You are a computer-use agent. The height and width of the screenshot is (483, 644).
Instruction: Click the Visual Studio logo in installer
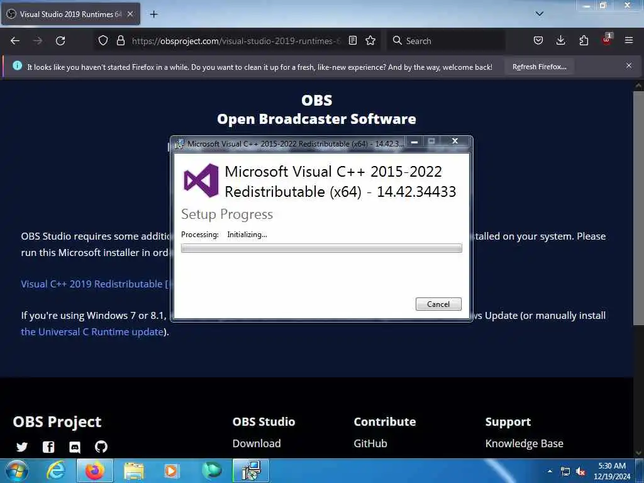click(201, 180)
